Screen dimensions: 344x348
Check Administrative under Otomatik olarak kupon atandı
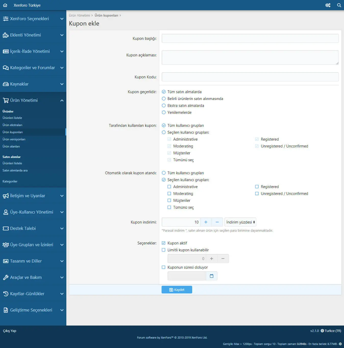tap(169, 187)
